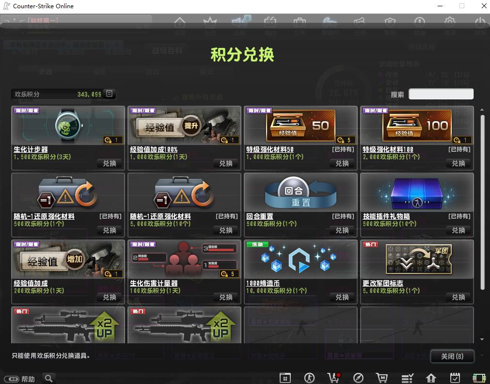Viewport: 490px width, 384px height.
Task: Click 兑换 for 技能插件礼物箱
Action: point(458,230)
